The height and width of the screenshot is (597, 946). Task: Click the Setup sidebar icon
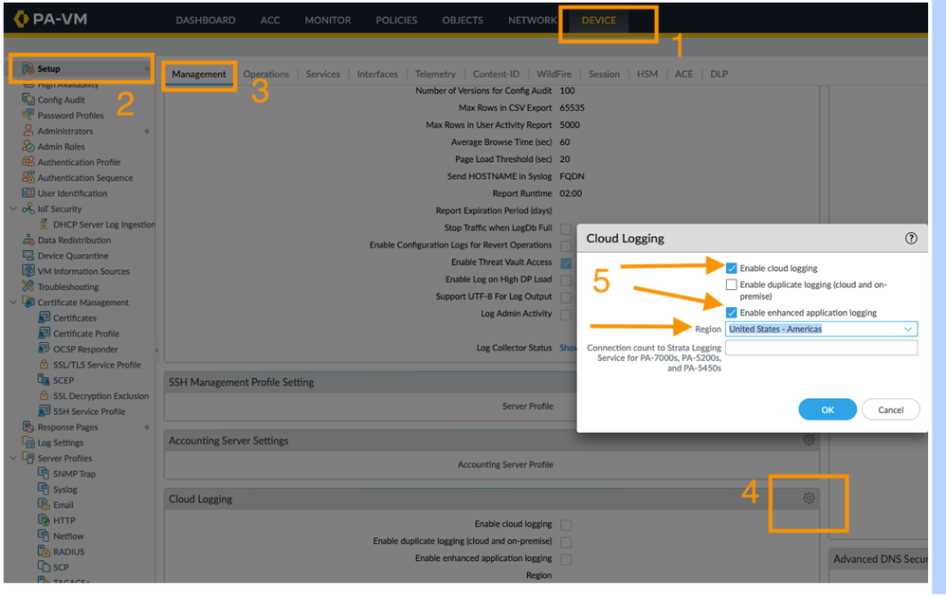27,68
